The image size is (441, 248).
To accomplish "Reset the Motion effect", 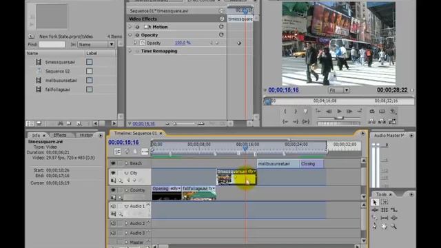I will 221,26.
